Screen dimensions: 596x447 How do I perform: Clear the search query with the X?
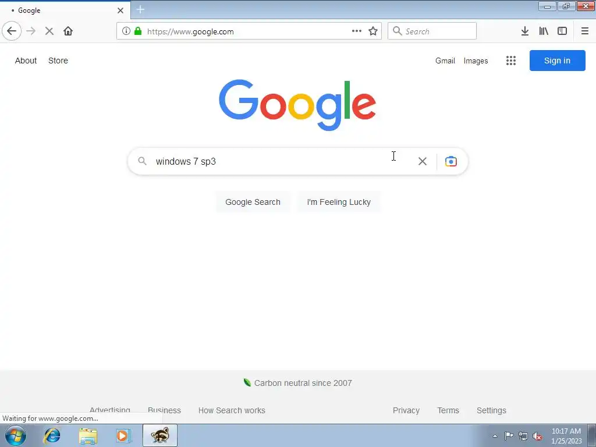point(423,161)
